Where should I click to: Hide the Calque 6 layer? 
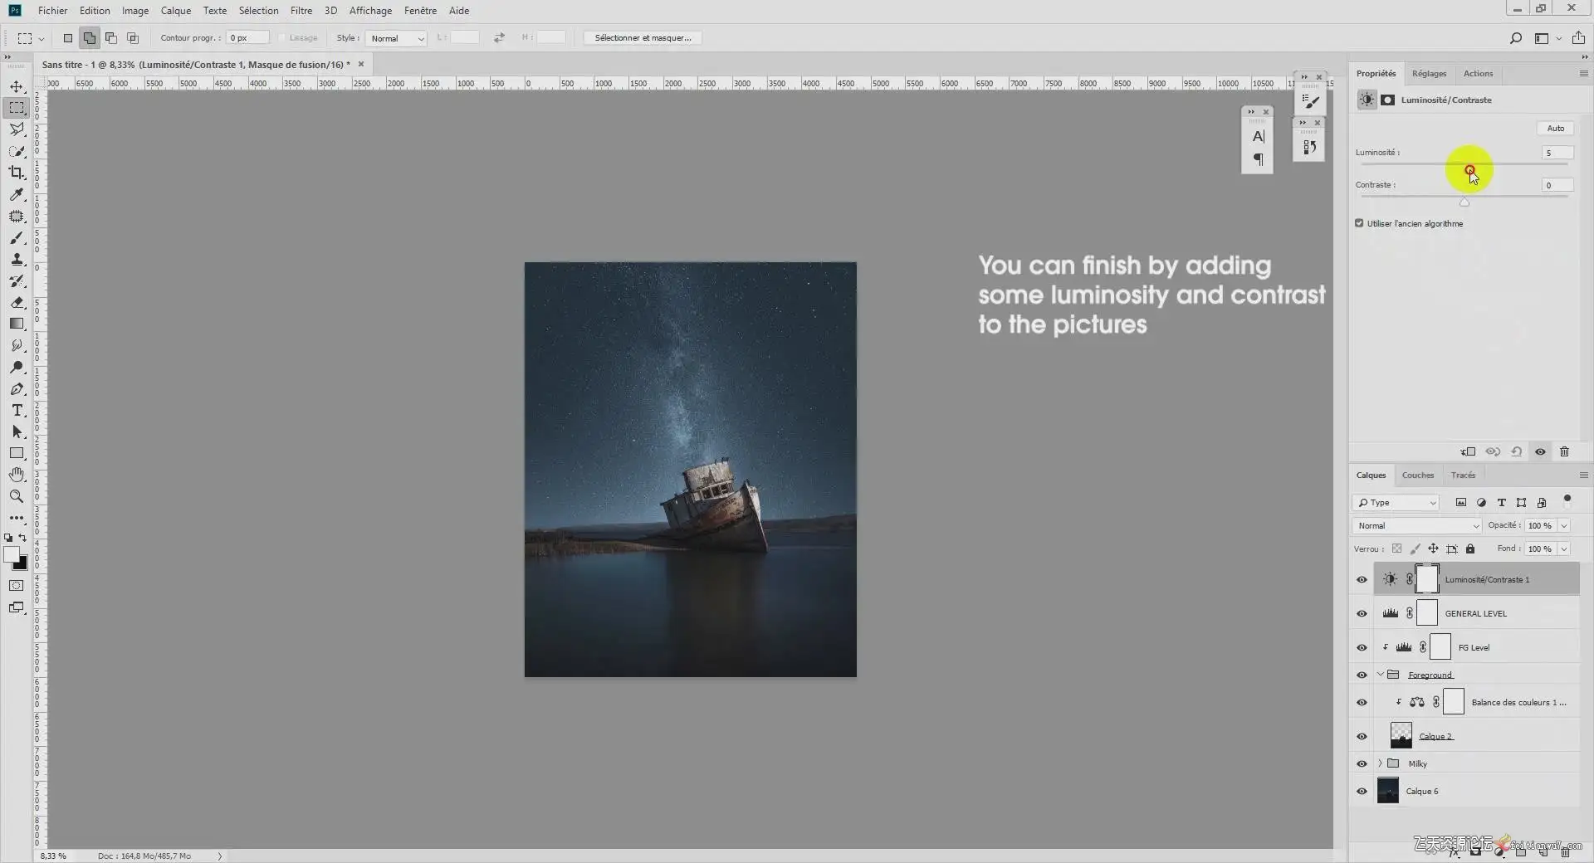click(1362, 792)
